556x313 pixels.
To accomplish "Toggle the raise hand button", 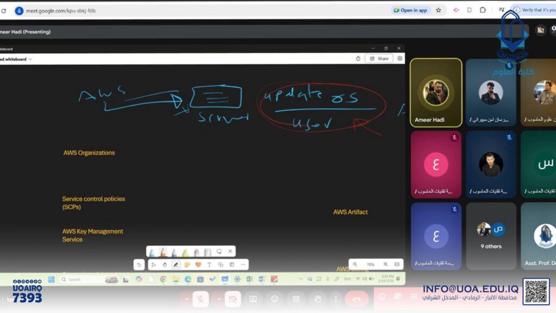I will [318, 299].
